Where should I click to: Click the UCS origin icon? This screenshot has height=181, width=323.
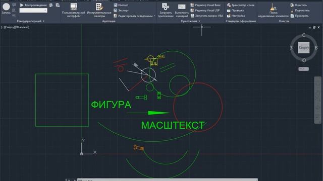pyautogui.click(x=82, y=154)
